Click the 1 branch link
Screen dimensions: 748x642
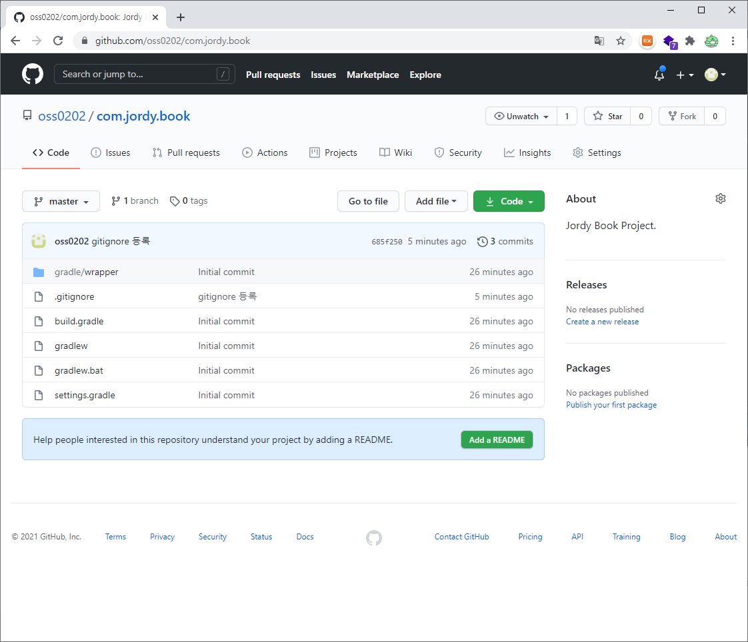135,201
